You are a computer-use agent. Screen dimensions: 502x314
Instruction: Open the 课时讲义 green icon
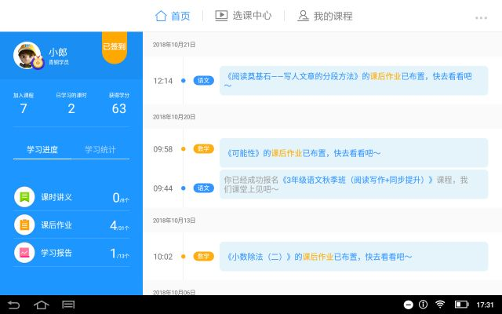pyautogui.click(x=25, y=197)
